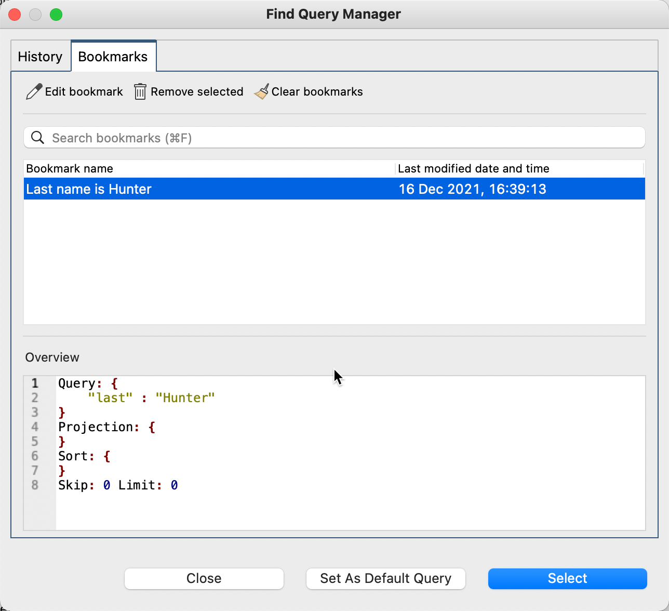Switch to the History tab

pyautogui.click(x=40, y=57)
